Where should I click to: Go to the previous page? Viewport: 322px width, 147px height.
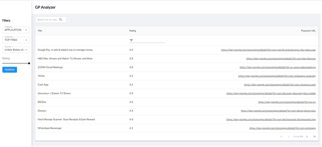click(x=289, y=137)
